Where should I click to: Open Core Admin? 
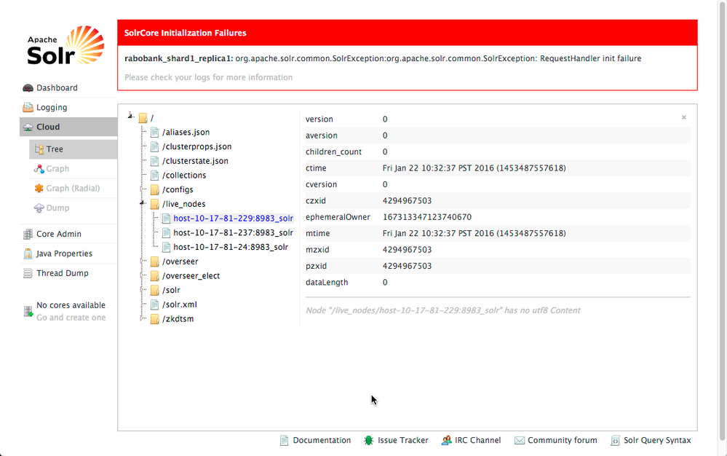pyautogui.click(x=59, y=234)
